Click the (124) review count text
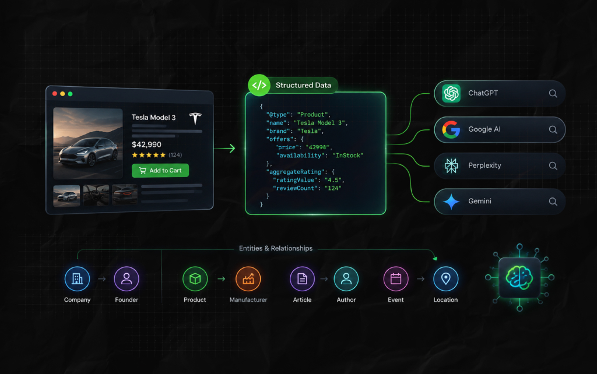The width and height of the screenshot is (597, 374). point(175,155)
